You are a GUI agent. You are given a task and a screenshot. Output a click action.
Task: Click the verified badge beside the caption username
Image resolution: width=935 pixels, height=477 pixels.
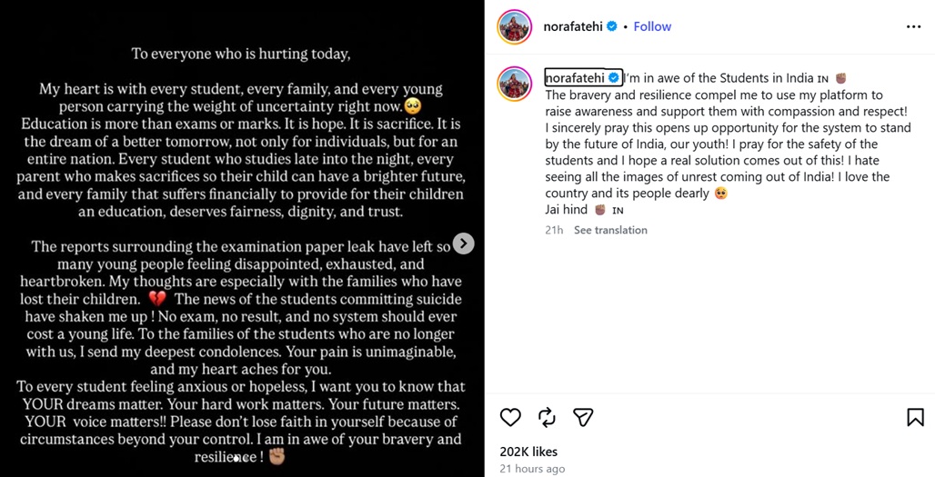(613, 78)
